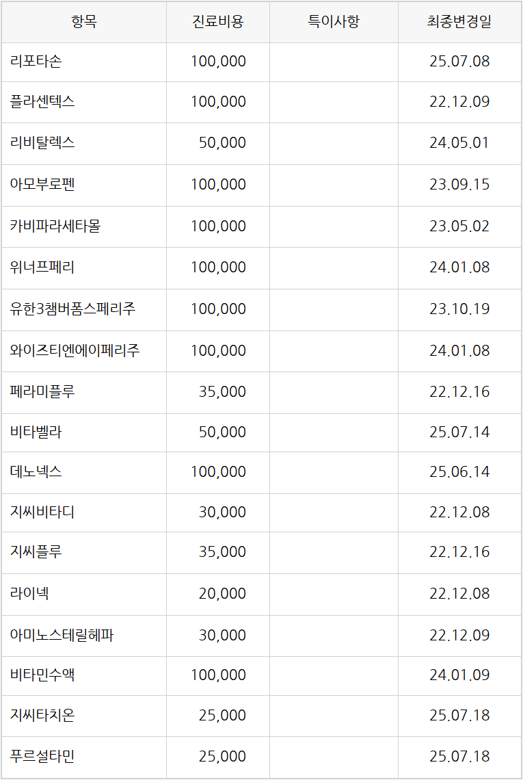
Task: Click the 최종변경일 column header
Action: coord(459,22)
